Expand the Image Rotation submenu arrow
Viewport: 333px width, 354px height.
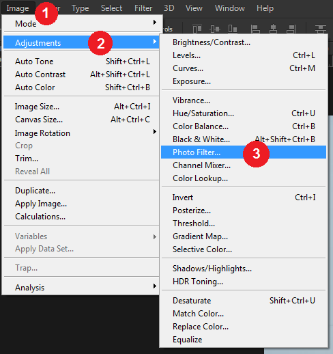pyautogui.click(x=155, y=132)
